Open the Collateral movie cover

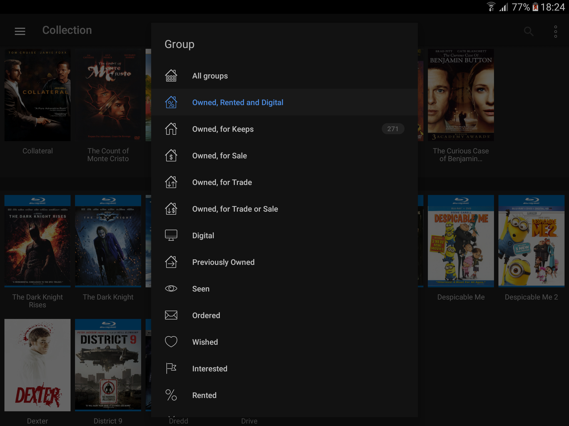tap(38, 95)
